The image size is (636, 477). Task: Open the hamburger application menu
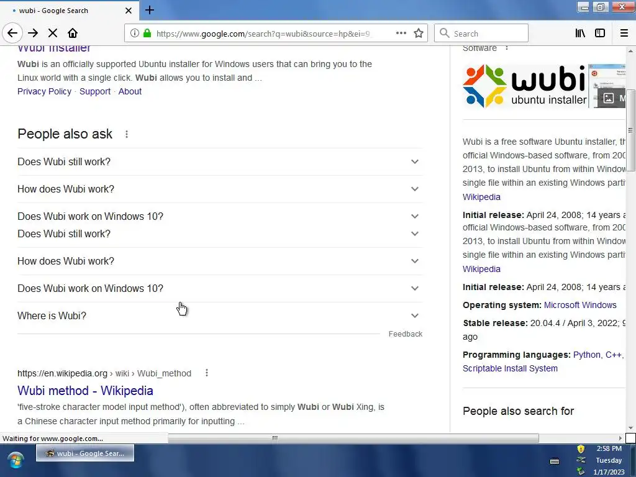pos(624,34)
